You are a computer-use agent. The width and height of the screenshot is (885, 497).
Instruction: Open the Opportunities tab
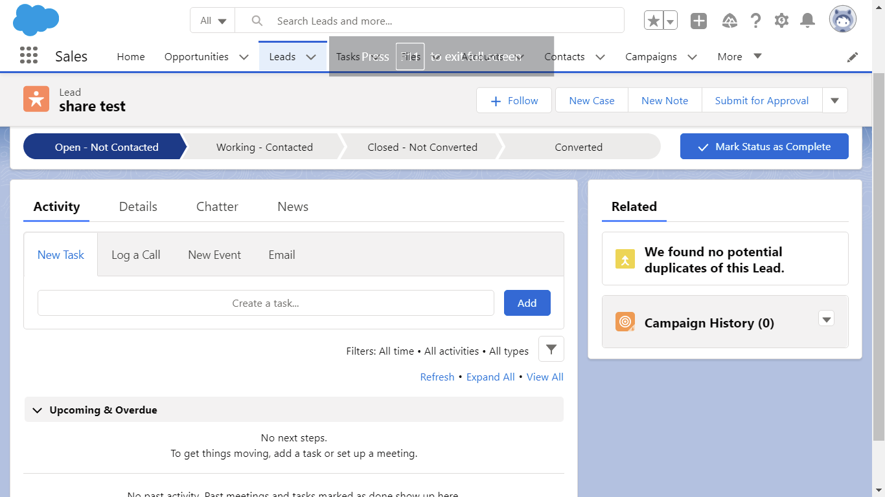196,57
